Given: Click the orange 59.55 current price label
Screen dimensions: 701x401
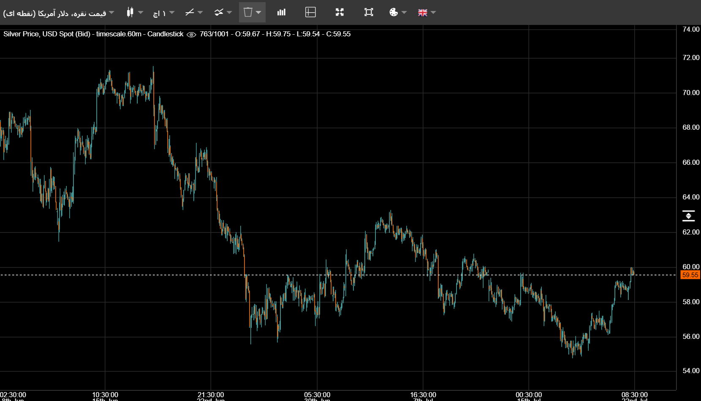Looking at the screenshot, I should (690, 275).
